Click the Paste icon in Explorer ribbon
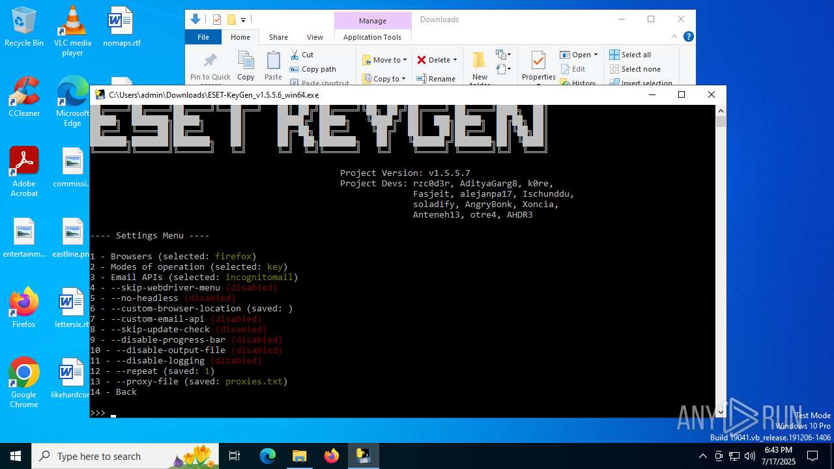 273,66
